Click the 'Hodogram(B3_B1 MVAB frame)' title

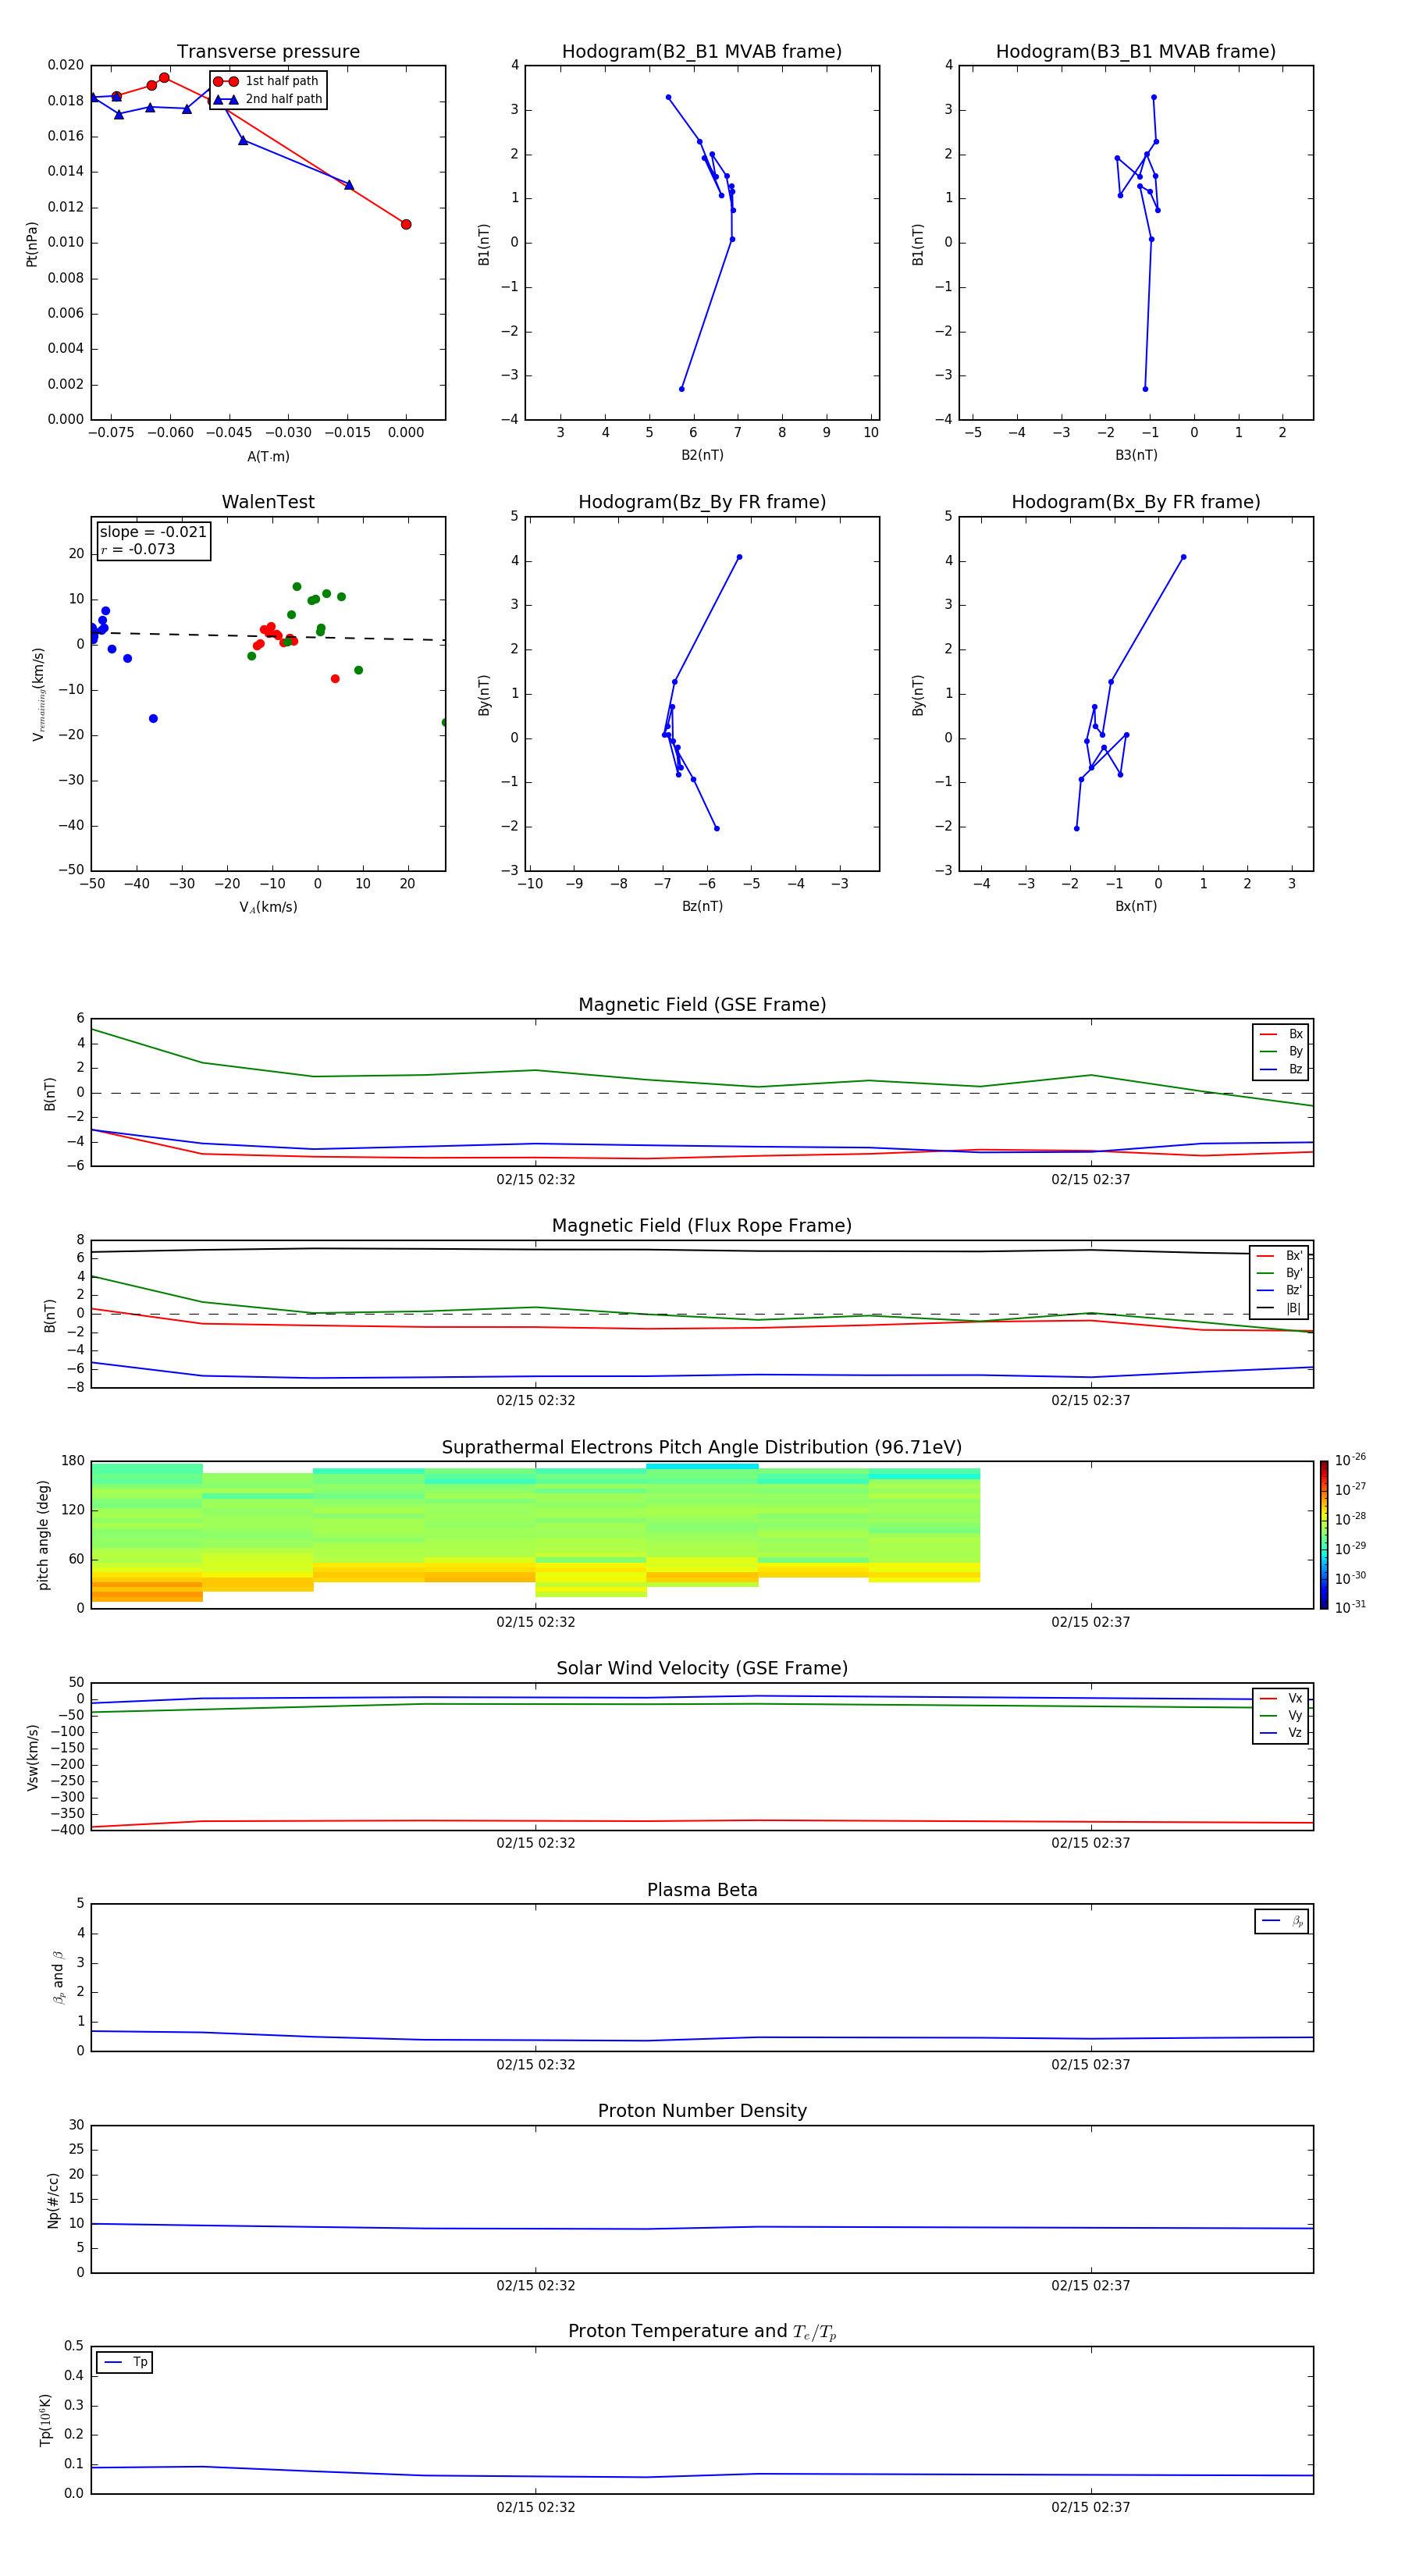(1136, 52)
